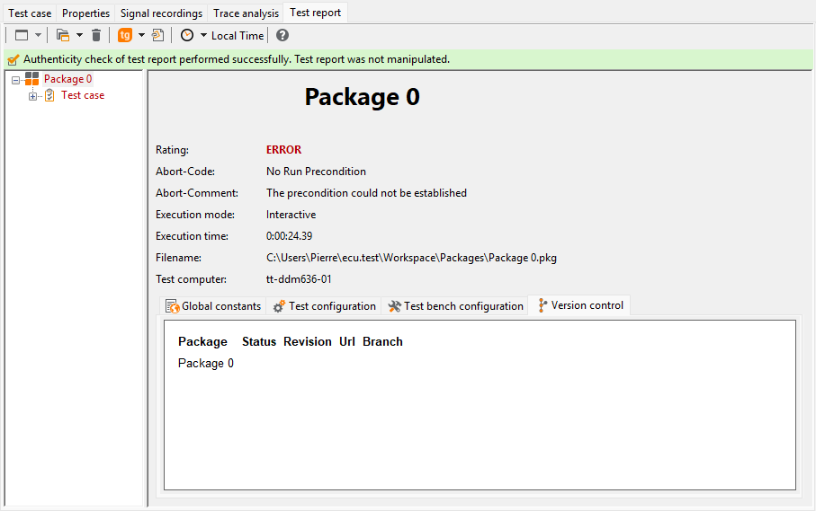Click the ERROR rating value

[x=283, y=150]
